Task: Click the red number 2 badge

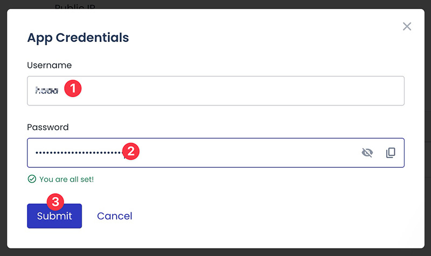Action: click(131, 151)
